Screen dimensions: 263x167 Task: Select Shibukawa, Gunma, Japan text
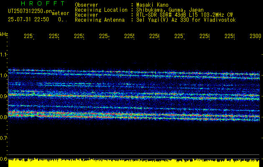click(x=170, y=10)
